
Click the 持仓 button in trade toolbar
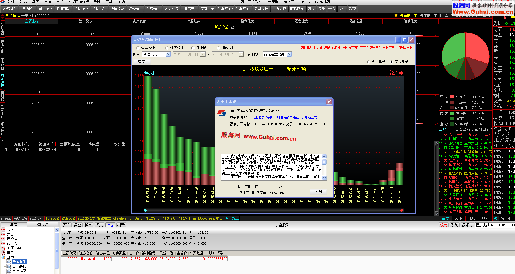pos(110,225)
